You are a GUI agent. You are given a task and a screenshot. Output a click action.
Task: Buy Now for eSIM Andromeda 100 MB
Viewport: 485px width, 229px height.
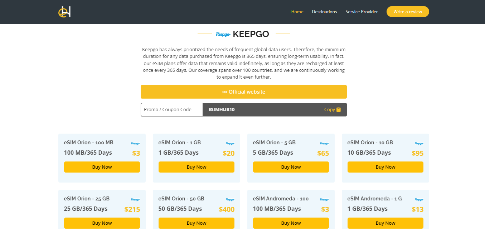click(x=291, y=223)
